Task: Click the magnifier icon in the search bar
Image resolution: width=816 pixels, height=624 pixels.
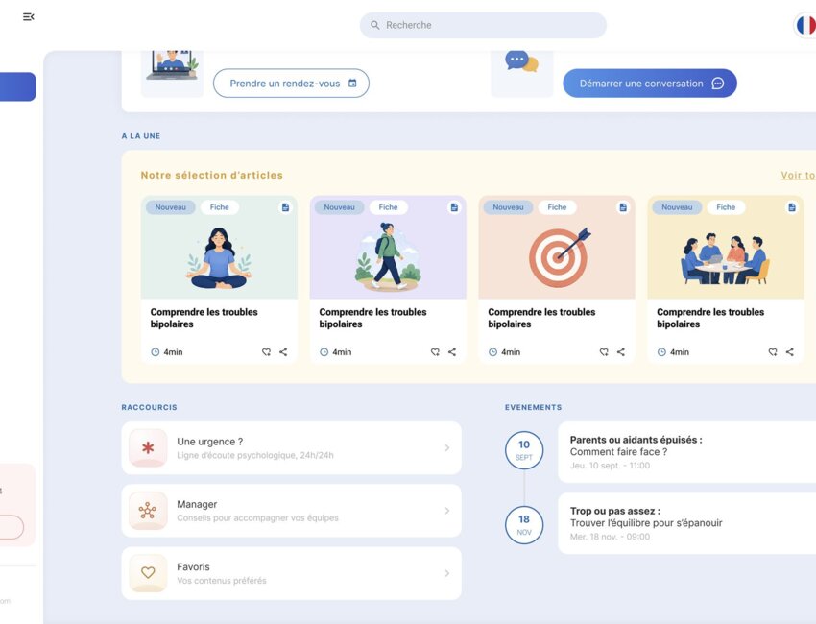Action: pos(374,25)
